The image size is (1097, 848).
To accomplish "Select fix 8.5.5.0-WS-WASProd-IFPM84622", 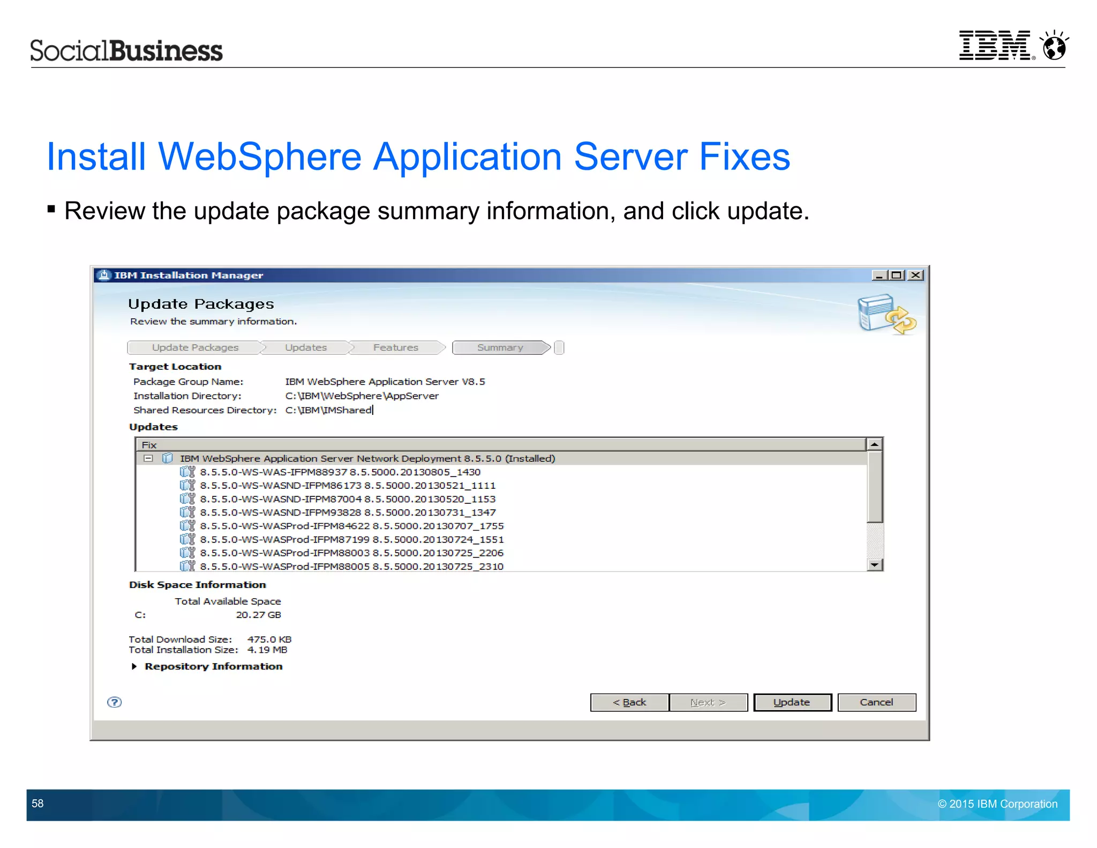I will pyautogui.click(x=352, y=525).
